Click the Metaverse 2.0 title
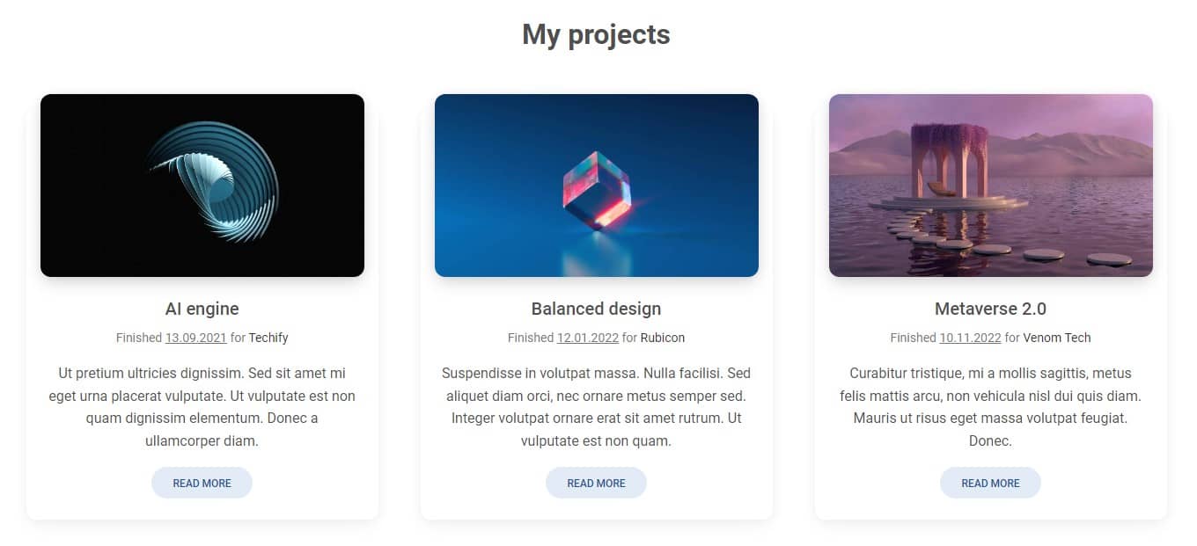 [x=990, y=309]
